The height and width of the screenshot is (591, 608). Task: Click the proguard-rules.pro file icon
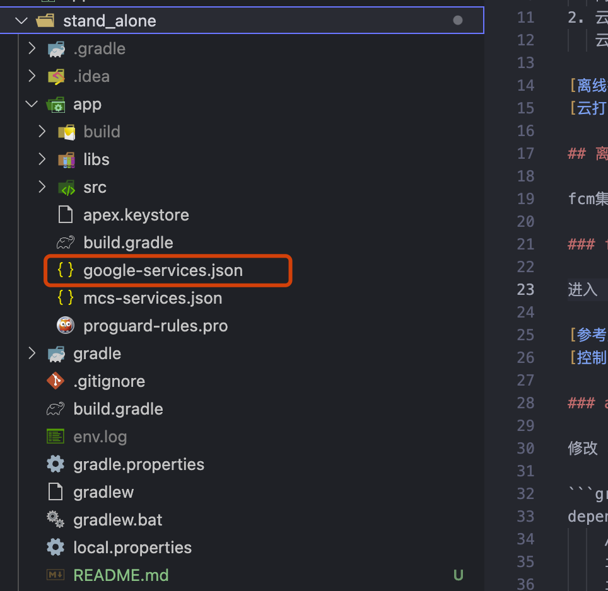pos(66,326)
